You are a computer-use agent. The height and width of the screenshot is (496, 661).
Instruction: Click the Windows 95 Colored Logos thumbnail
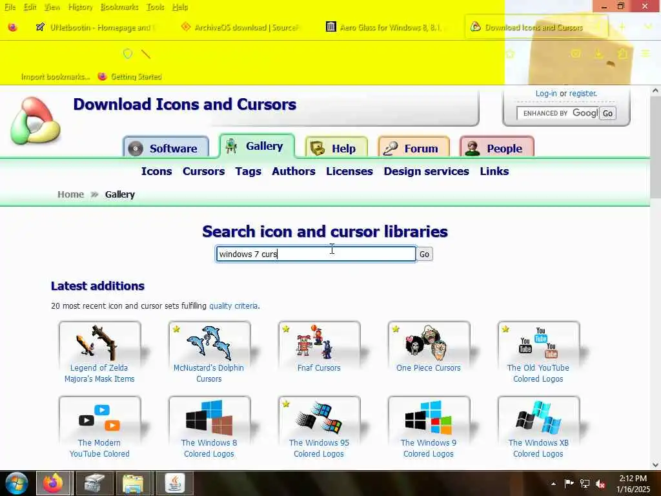[319, 418]
